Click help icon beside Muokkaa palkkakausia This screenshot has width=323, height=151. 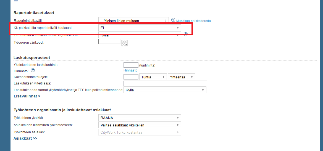click(173, 20)
